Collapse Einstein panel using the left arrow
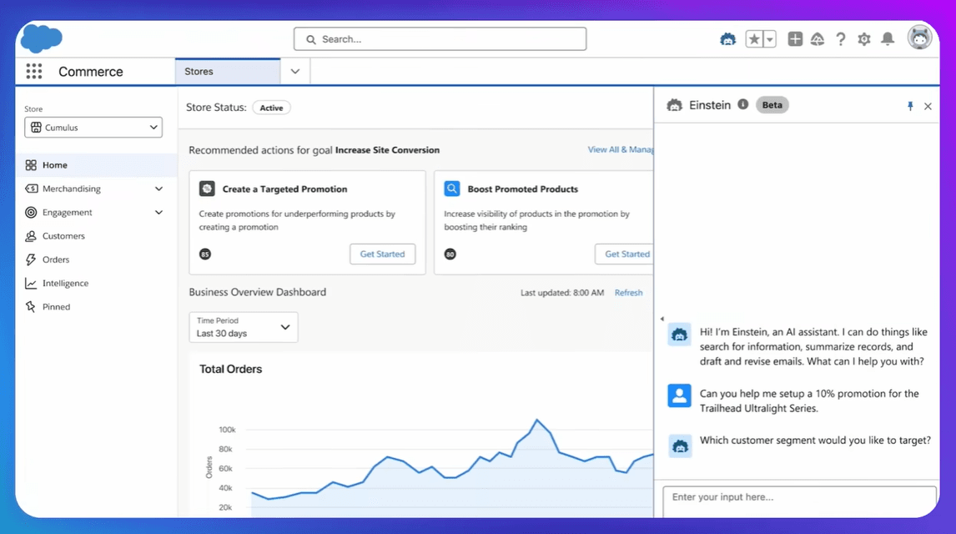The width and height of the screenshot is (956, 534). pos(662,319)
